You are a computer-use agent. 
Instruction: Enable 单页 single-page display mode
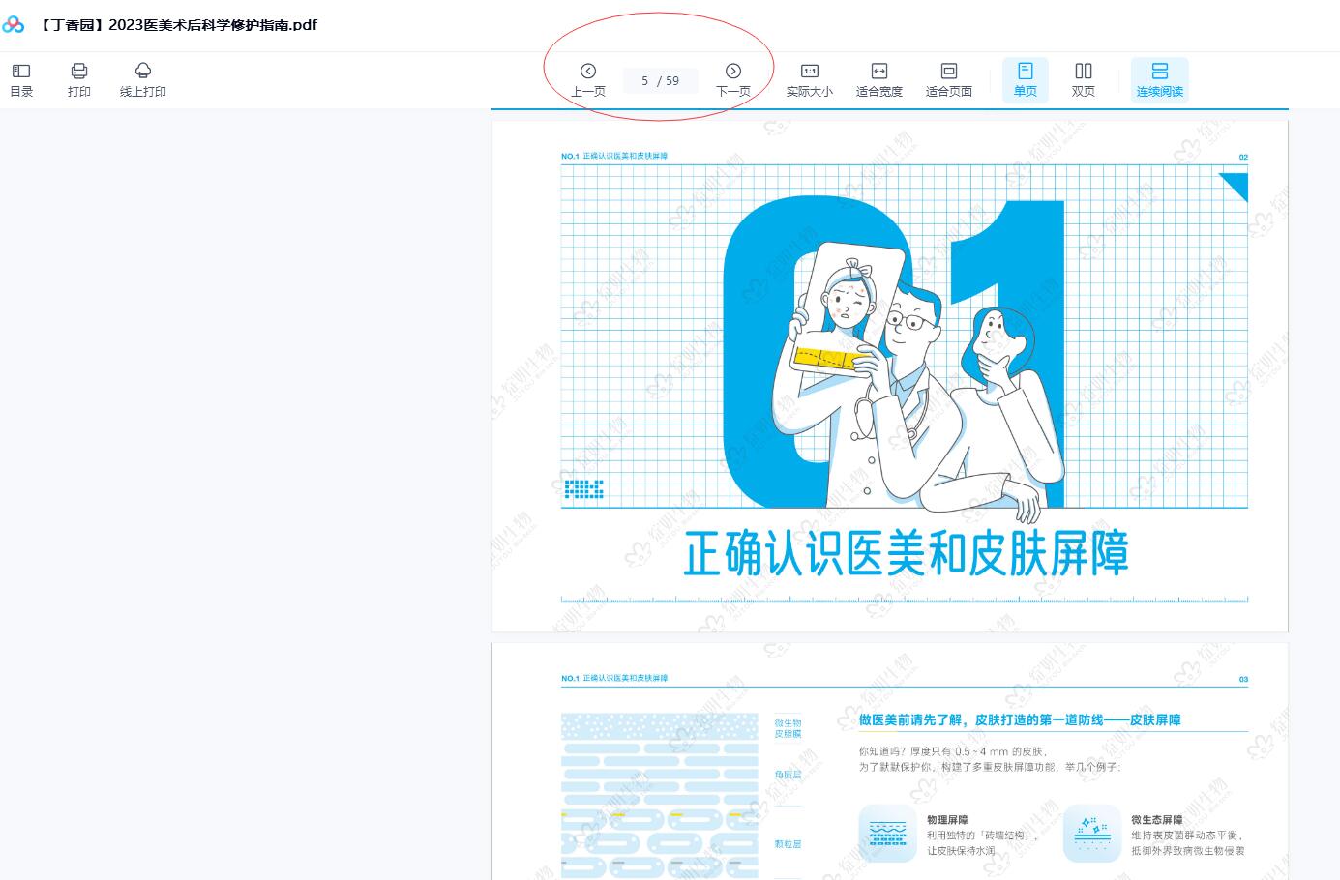pyautogui.click(x=1025, y=79)
